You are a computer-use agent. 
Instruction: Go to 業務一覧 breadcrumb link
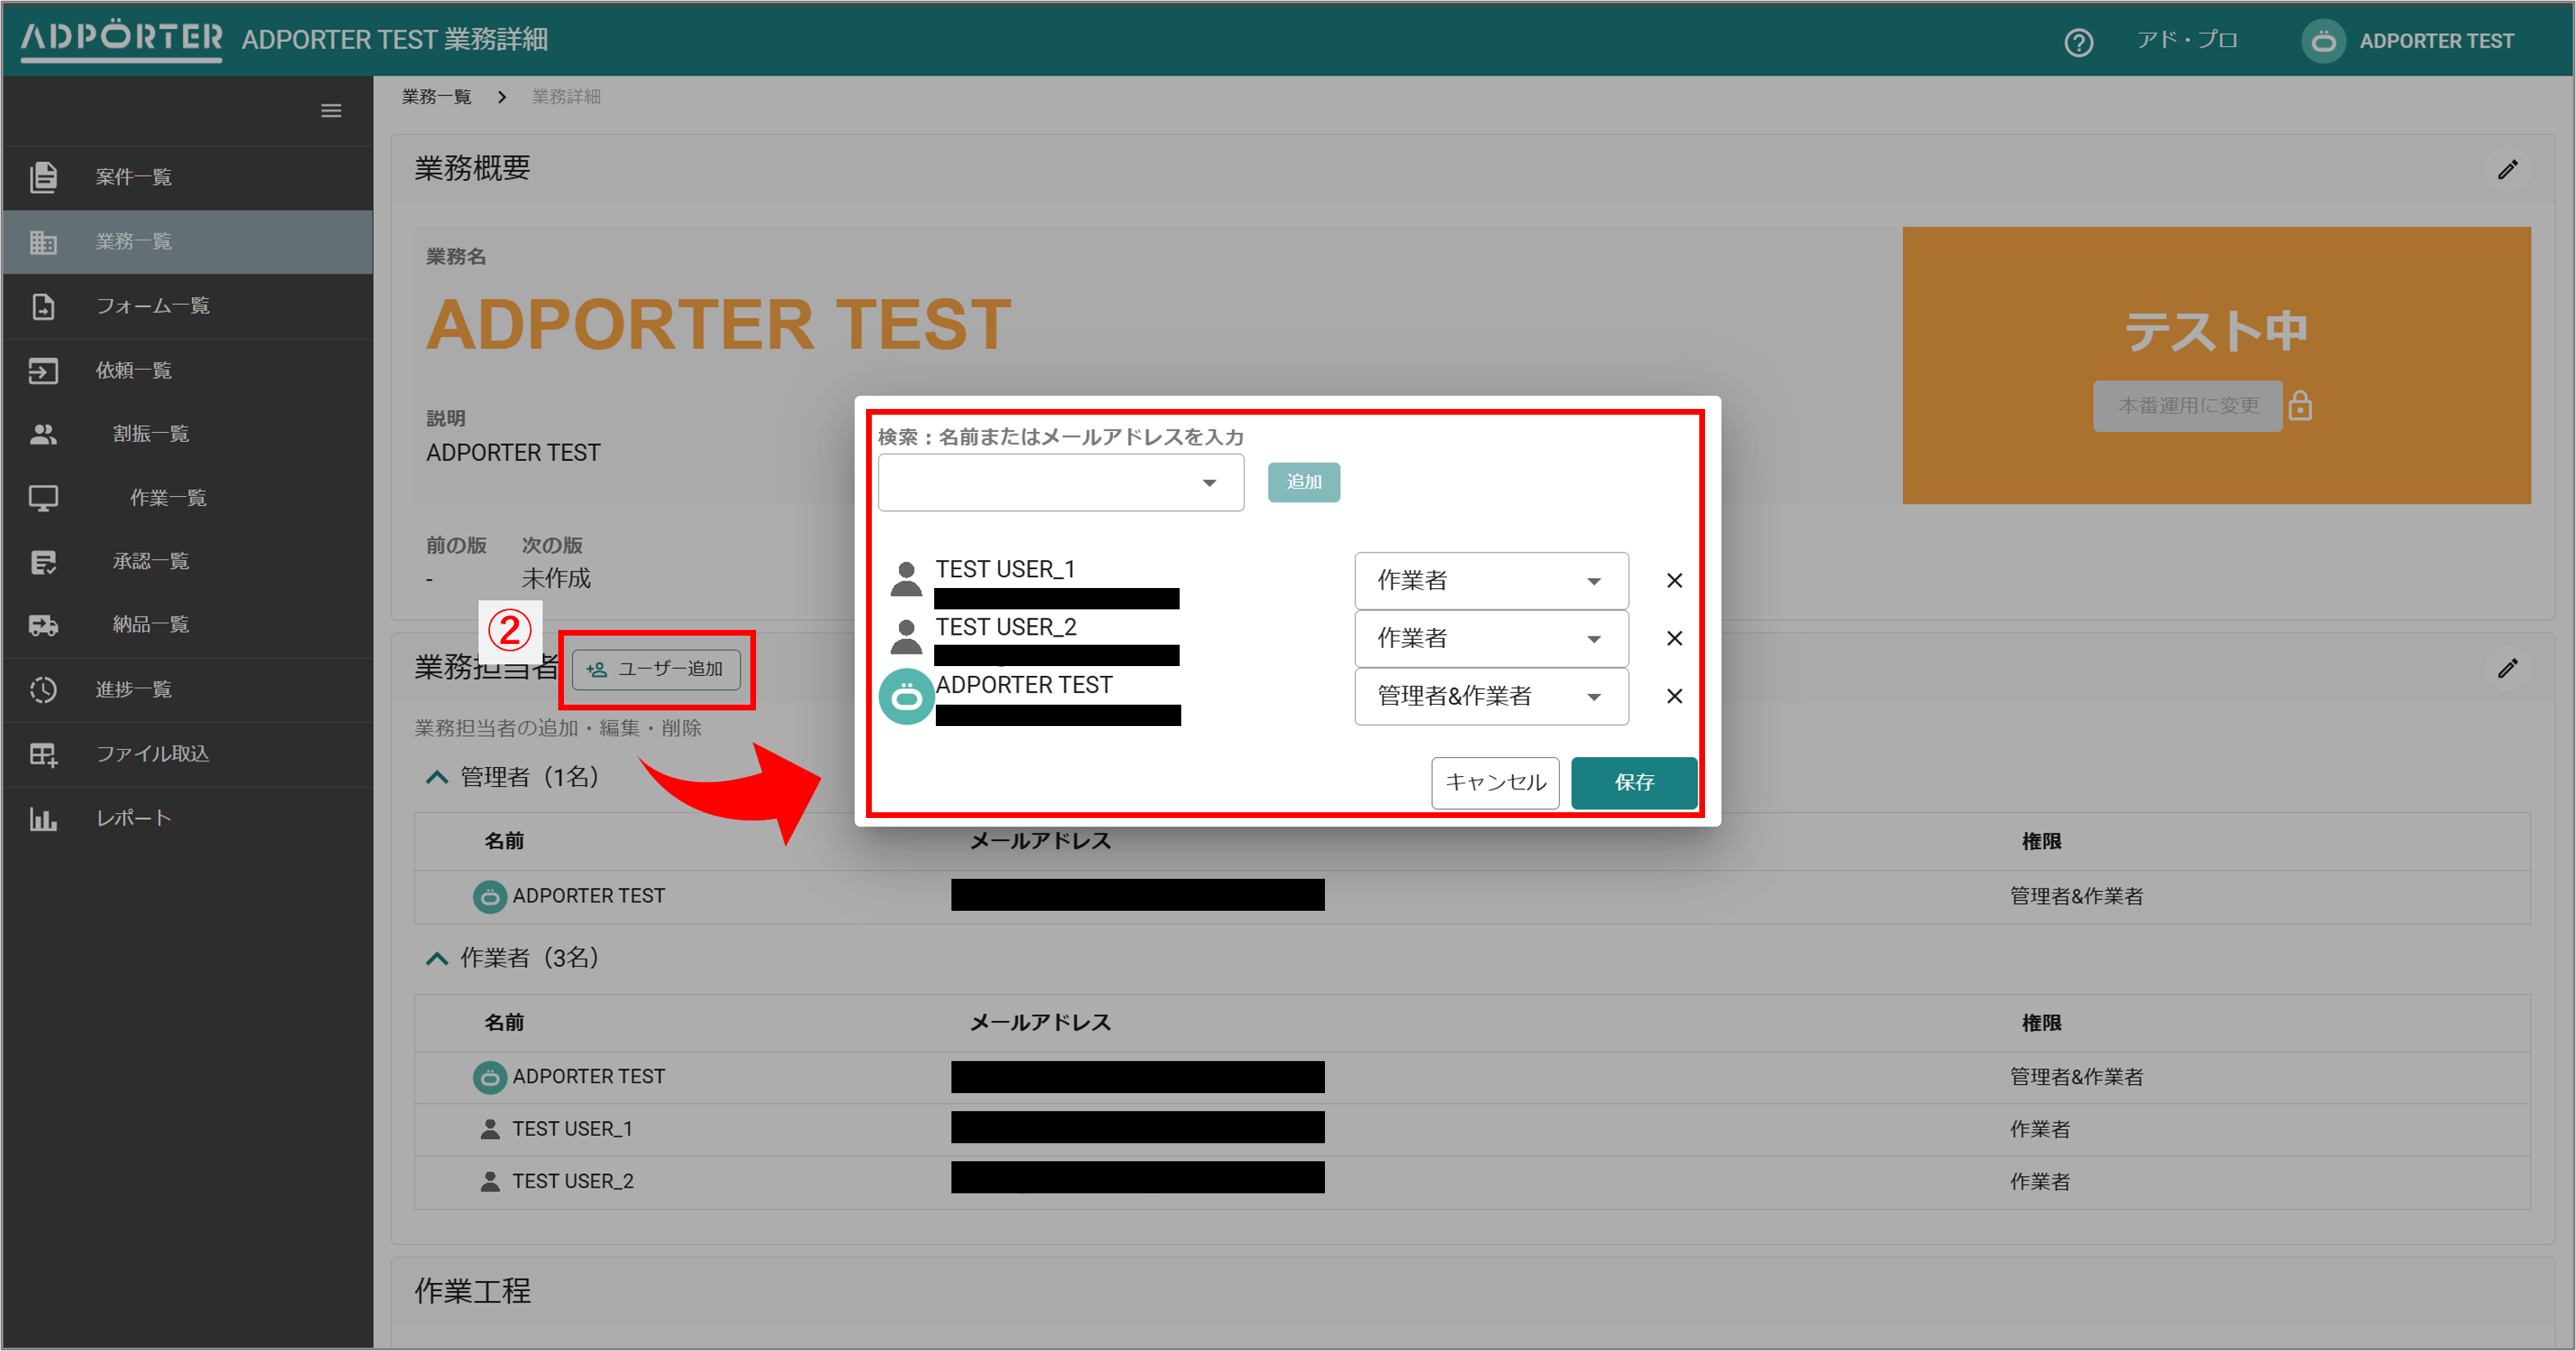(x=436, y=97)
